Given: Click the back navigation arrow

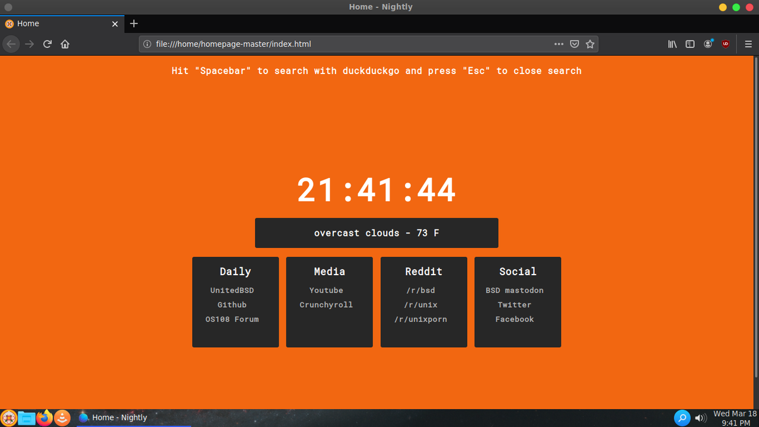Looking at the screenshot, I should click(11, 44).
